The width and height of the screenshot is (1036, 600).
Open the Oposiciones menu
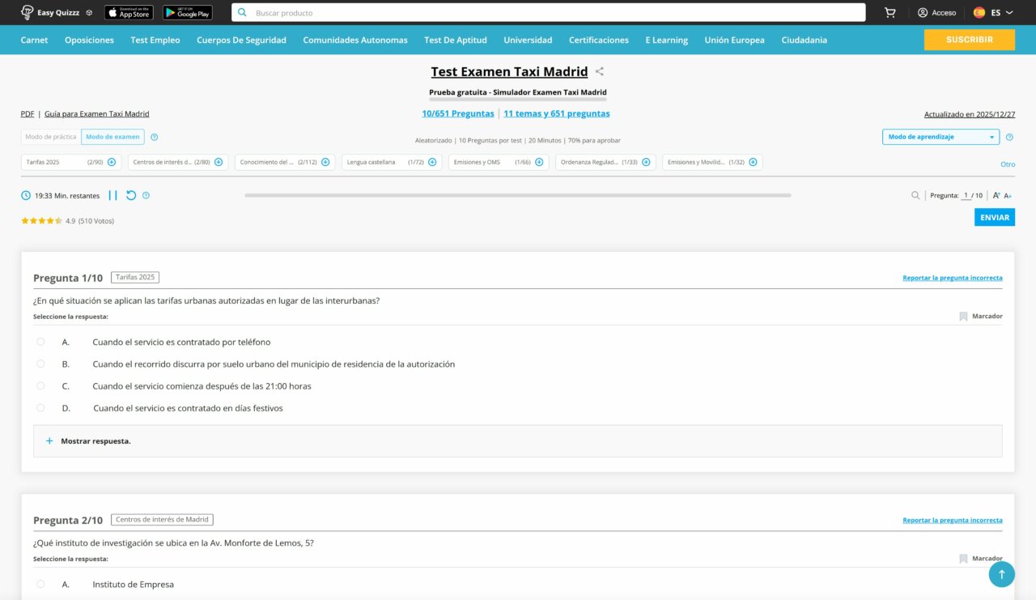(89, 40)
